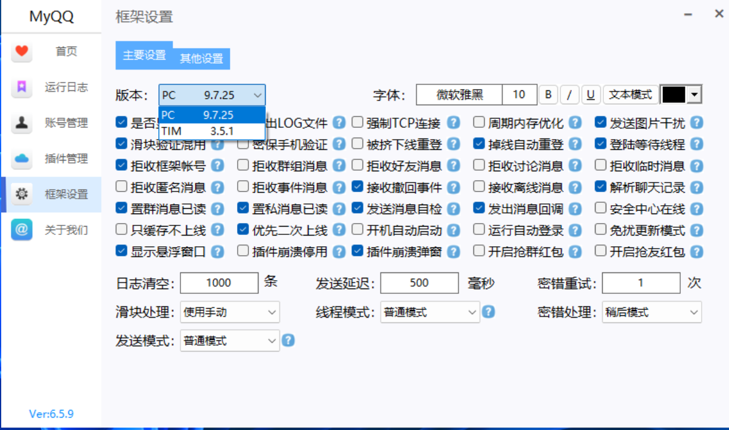Click the 发送延迟 input field
The image size is (729, 430).
click(419, 283)
